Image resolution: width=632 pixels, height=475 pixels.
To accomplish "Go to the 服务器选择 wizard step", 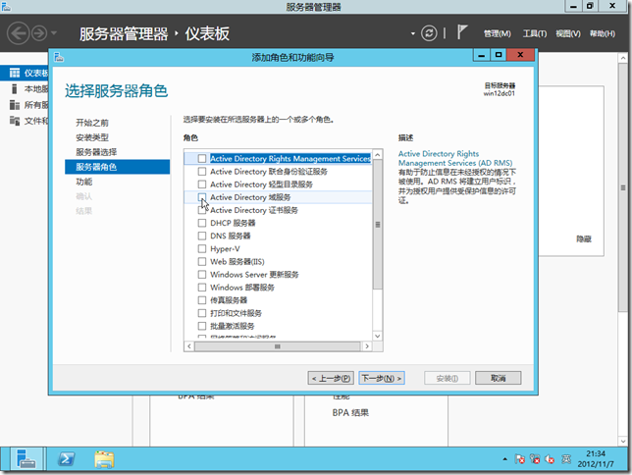I will [96, 152].
